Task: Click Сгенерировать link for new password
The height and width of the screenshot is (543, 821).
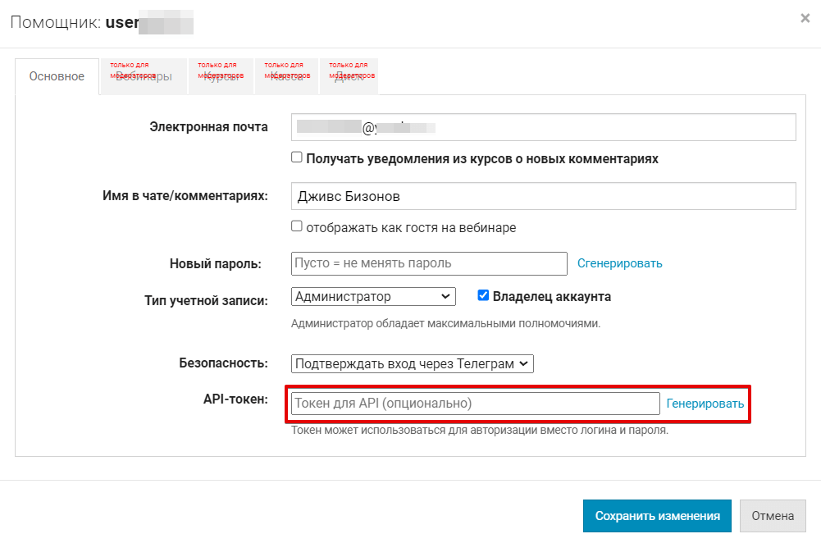Action: tap(619, 263)
